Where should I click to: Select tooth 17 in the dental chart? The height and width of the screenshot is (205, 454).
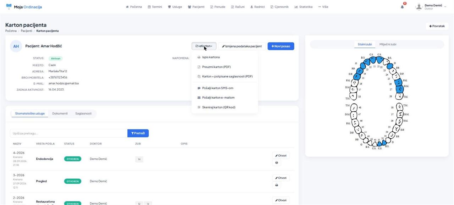click(353, 89)
